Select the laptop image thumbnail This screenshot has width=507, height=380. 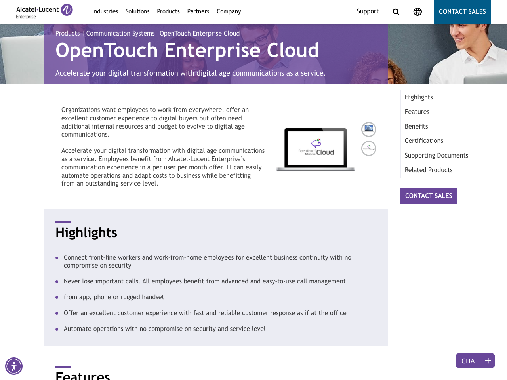coord(369,129)
